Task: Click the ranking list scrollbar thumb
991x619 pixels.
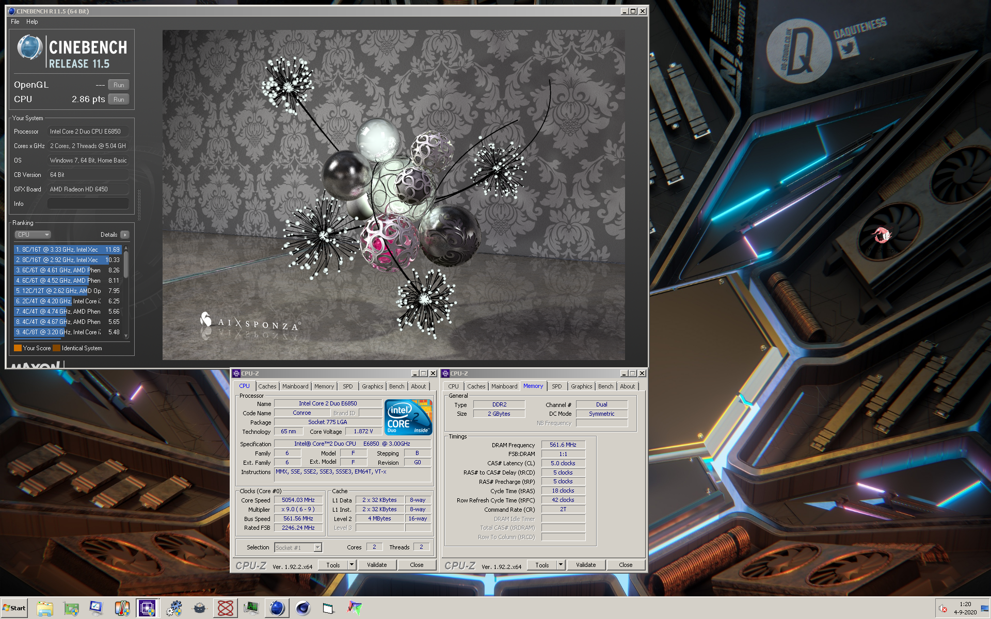Action: (x=126, y=264)
